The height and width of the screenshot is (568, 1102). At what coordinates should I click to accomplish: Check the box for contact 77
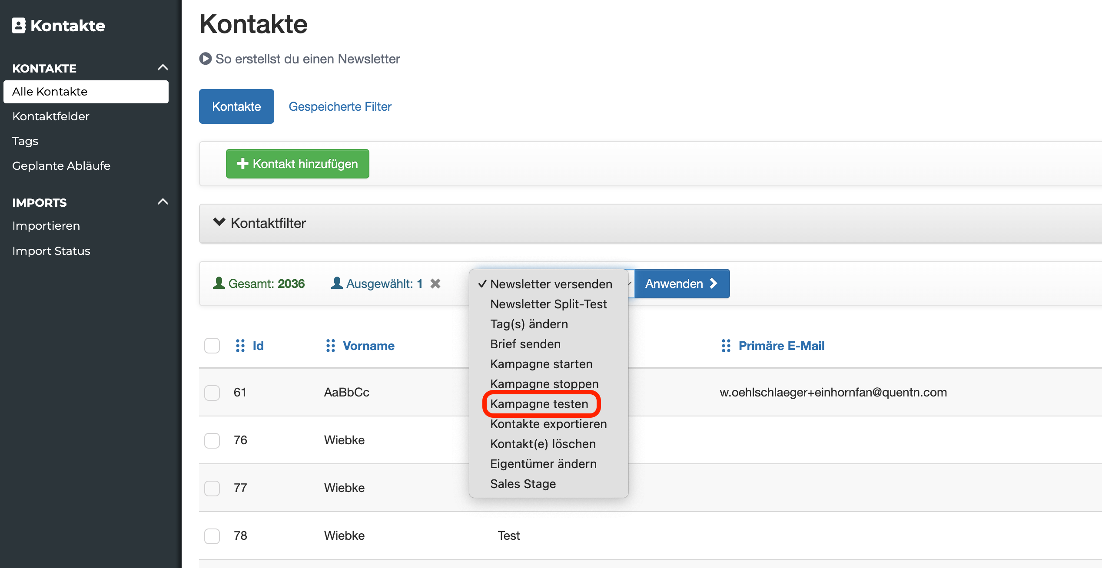click(x=212, y=488)
